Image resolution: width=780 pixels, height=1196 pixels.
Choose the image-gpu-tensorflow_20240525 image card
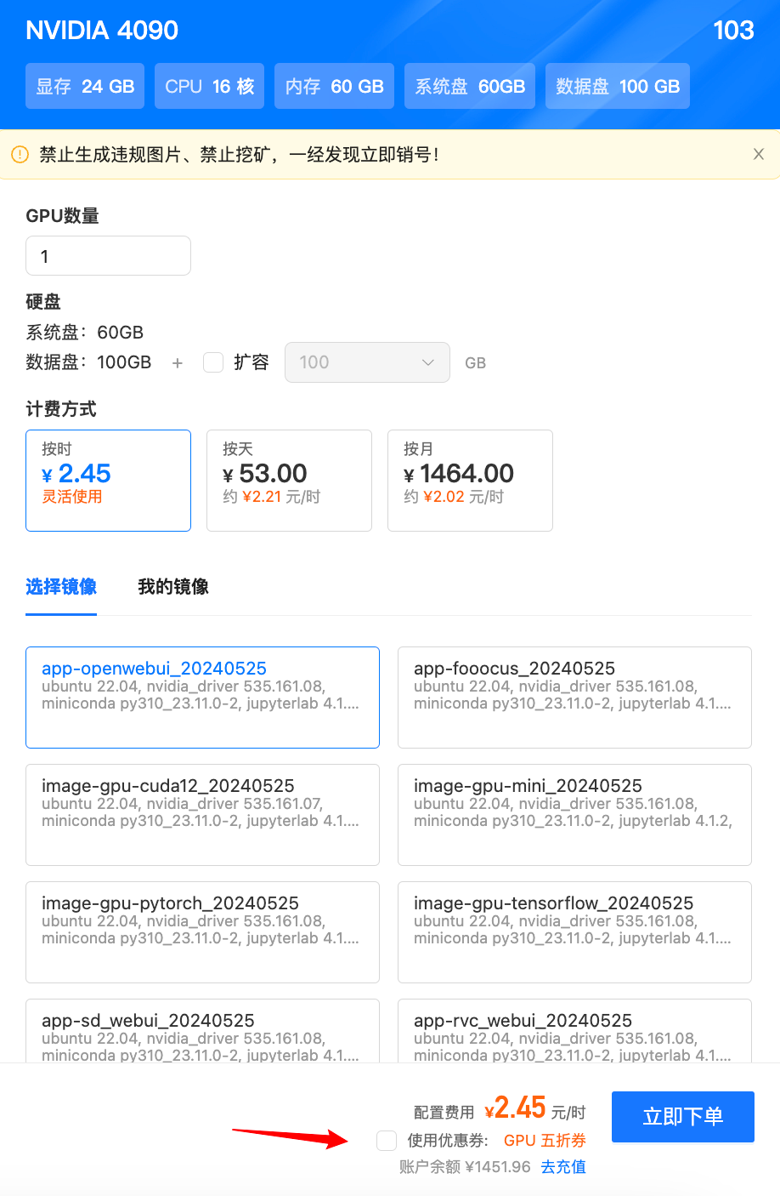[x=574, y=932]
